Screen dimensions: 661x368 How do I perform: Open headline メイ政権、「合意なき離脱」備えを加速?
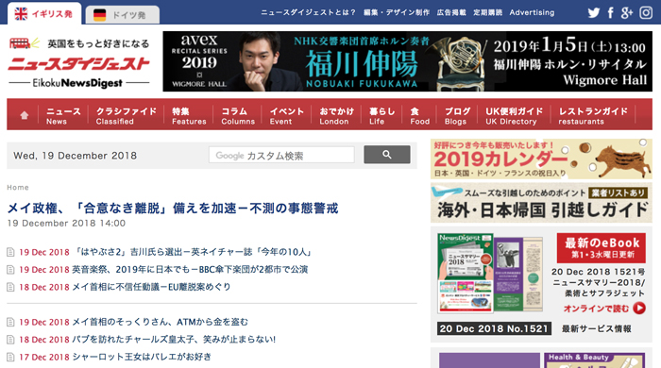[x=173, y=208]
